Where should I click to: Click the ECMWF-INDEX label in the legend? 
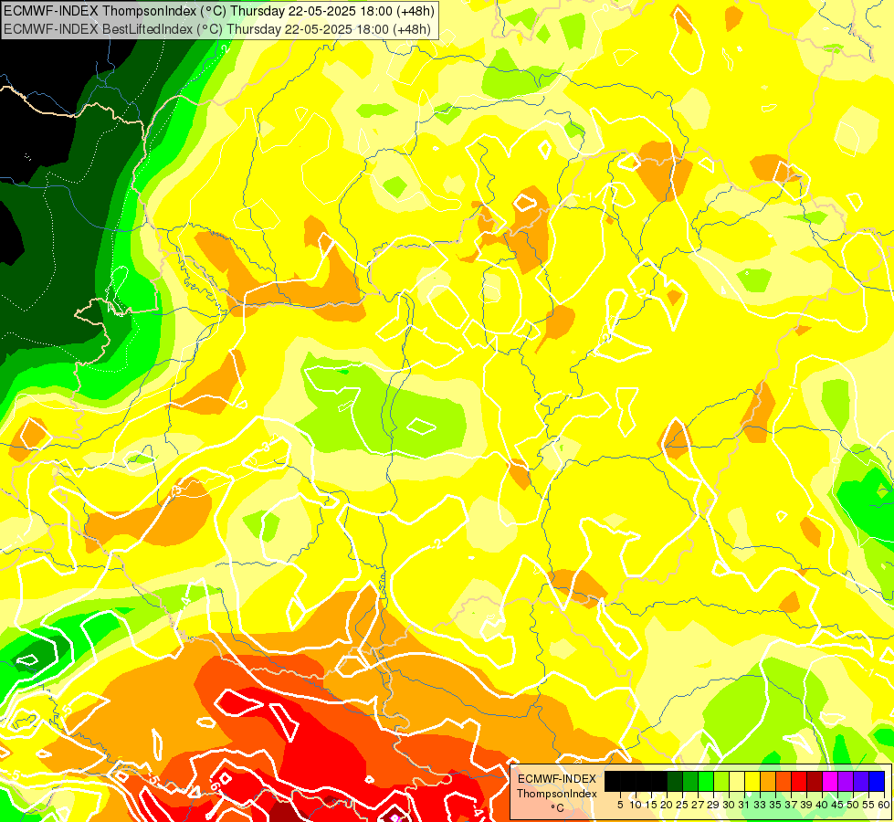557,779
